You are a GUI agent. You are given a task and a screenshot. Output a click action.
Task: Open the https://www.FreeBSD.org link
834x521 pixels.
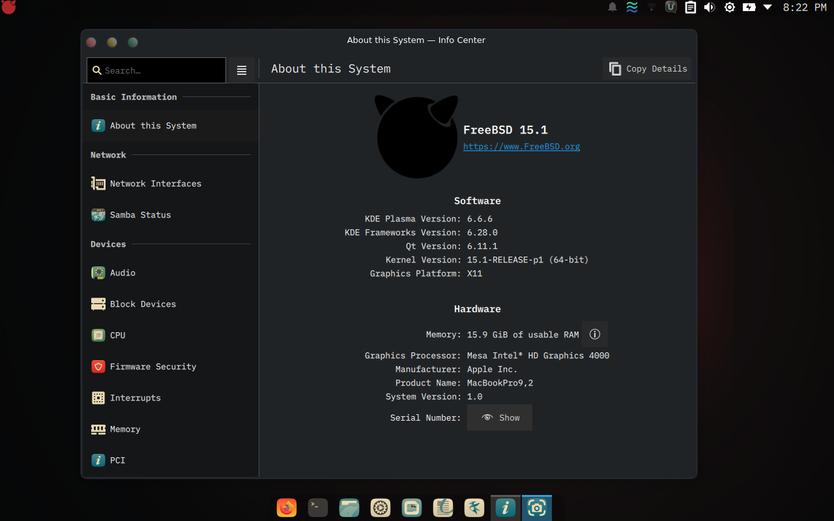[x=521, y=147]
